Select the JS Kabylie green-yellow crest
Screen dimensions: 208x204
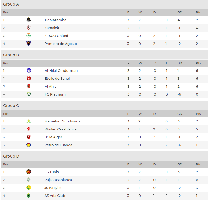point(28,188)
